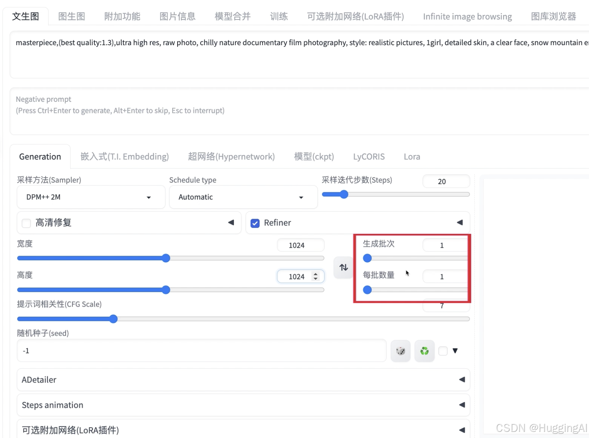The image size is (589, 438).
Task: Click the 随机种子 seed input field
Action: click(x=201, y=351)
